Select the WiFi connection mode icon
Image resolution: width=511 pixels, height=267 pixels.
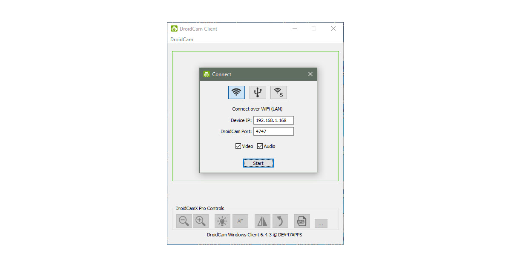pos(236,92)
